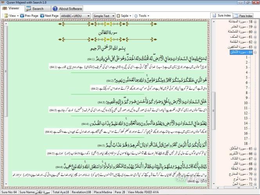Image resolution: width=260 pixels, height=195 pixels.
Task: Click 'View Mode: FIXED AYA' status text
Action: [143, 192]
